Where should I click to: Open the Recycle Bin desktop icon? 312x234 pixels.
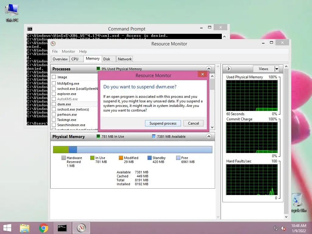(x=298, y=202)
